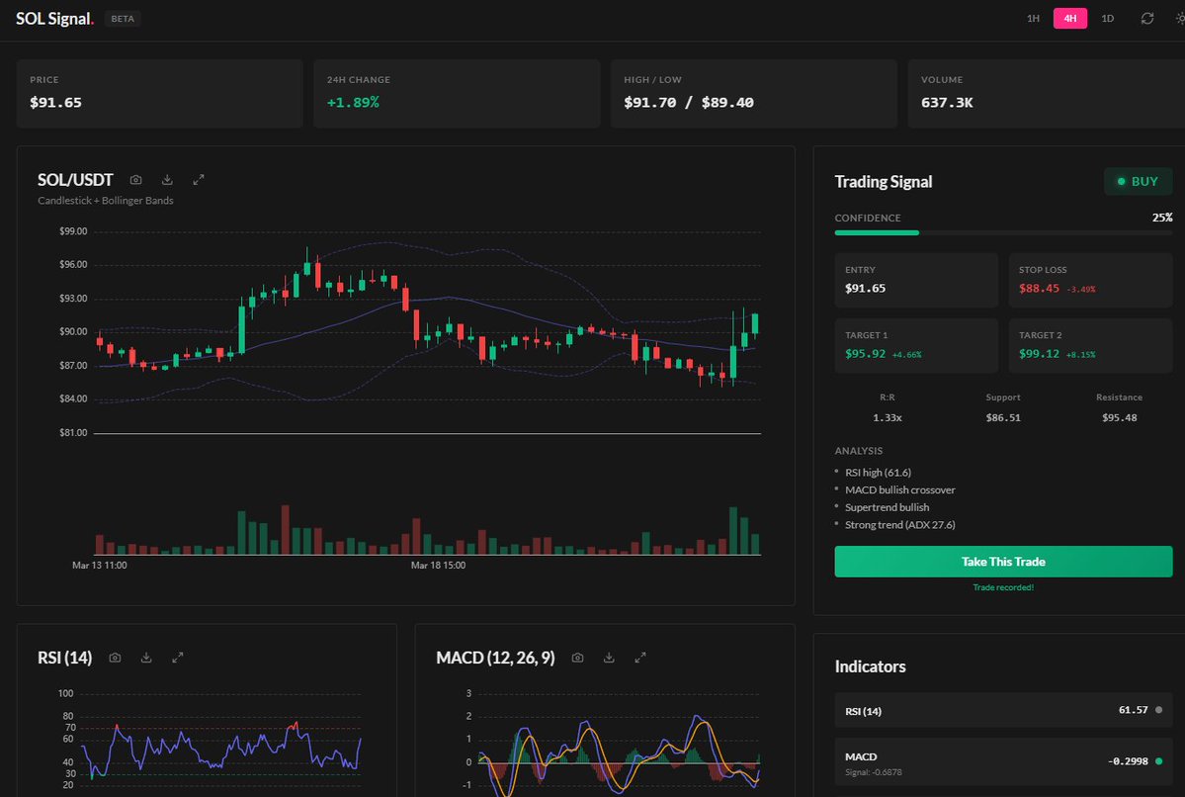The height and width of the screenshot is (797, 1185).
Task: Click the Price card showing $91.65
Action: pos(159,94)
